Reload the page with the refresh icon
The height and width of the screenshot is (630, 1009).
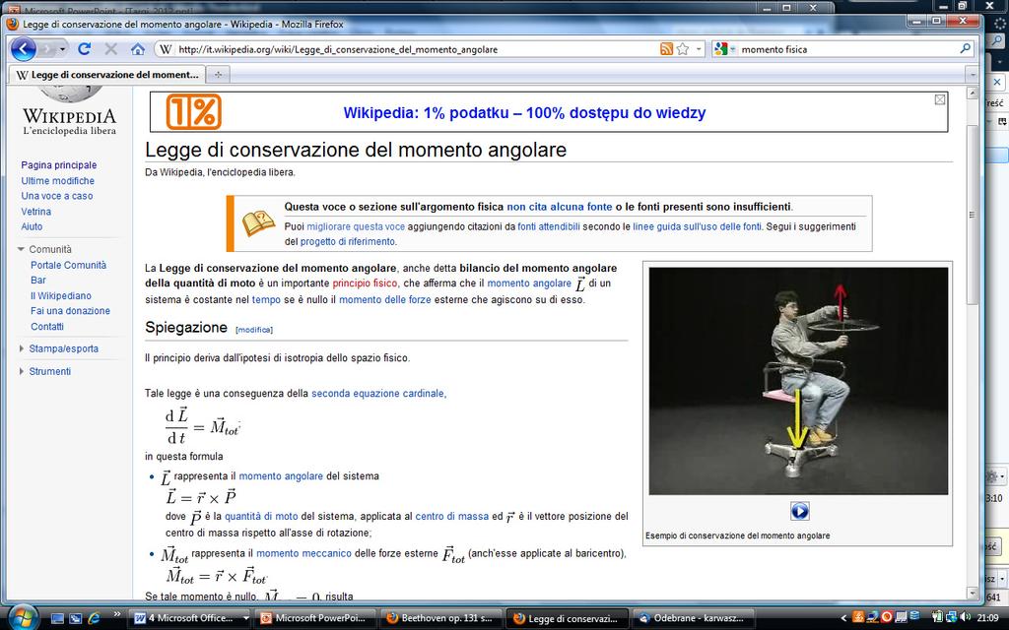85,49
